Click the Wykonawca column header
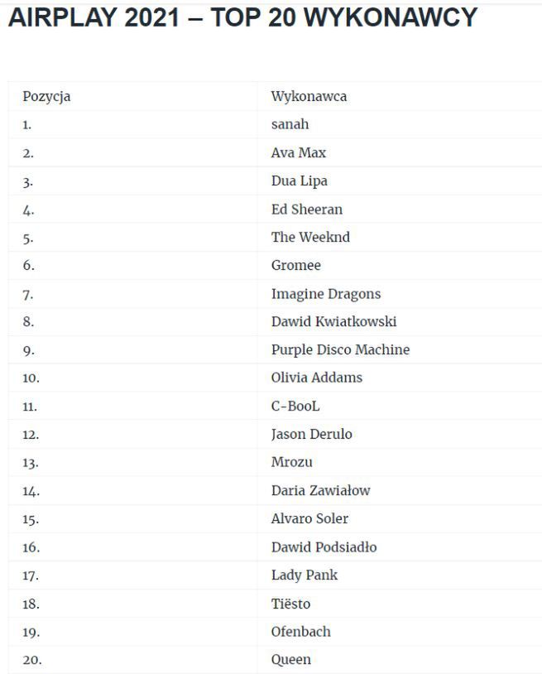The image size is (542, 674). pos(309,96)
